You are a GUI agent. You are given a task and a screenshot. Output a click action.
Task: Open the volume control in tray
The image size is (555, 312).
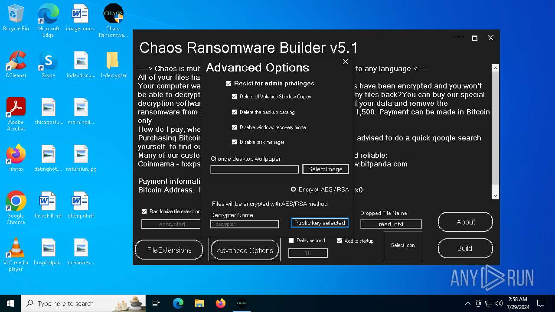499,303
